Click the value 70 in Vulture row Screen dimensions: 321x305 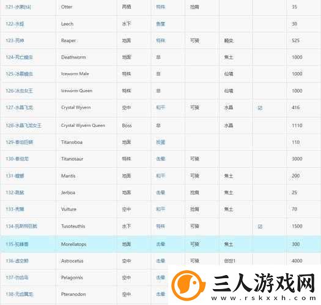click(x=294, y=209)
